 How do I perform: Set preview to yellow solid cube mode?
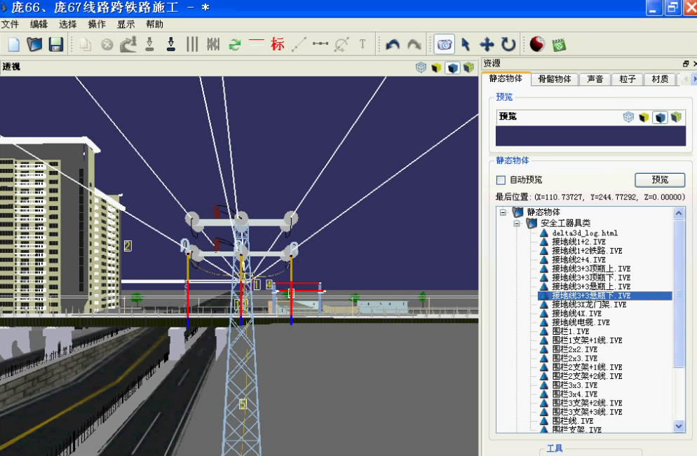(x=644, y=117)
